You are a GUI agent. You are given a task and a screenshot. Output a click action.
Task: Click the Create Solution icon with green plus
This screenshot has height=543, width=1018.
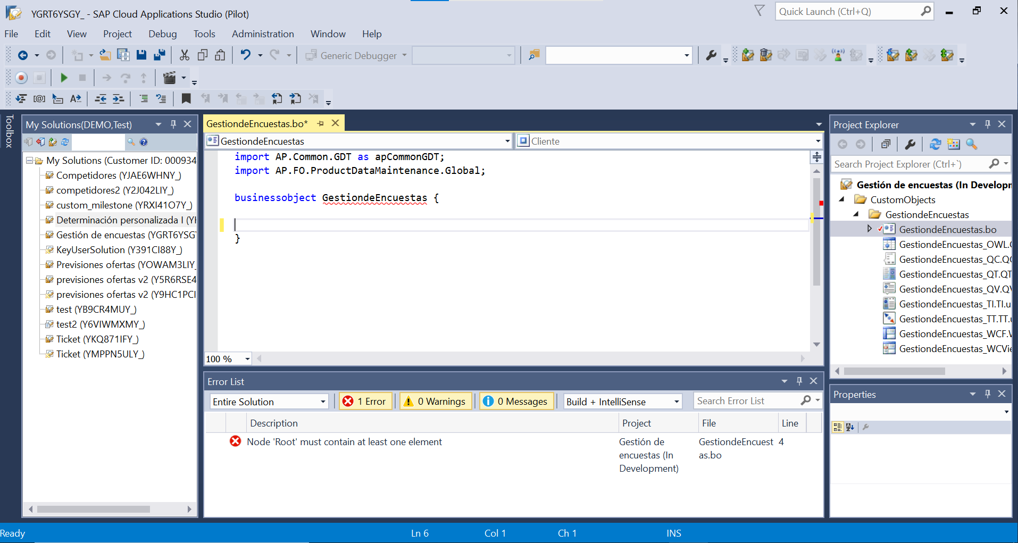pyautogui.click(x=748, y=55)
